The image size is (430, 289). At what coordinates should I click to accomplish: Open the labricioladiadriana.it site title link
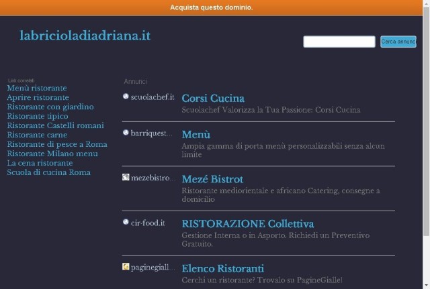[x=85, y=36]
